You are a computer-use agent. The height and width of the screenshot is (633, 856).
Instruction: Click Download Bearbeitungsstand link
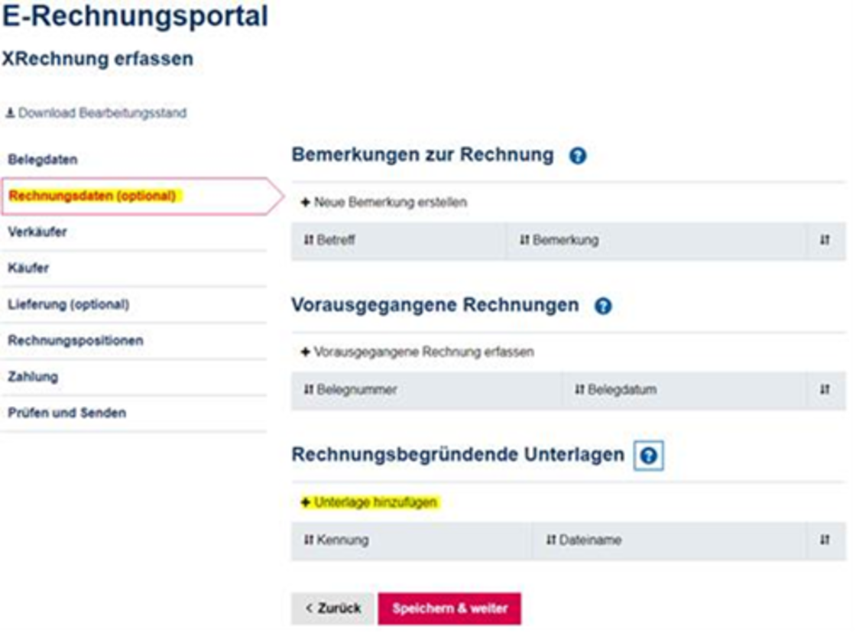(96, 113)
